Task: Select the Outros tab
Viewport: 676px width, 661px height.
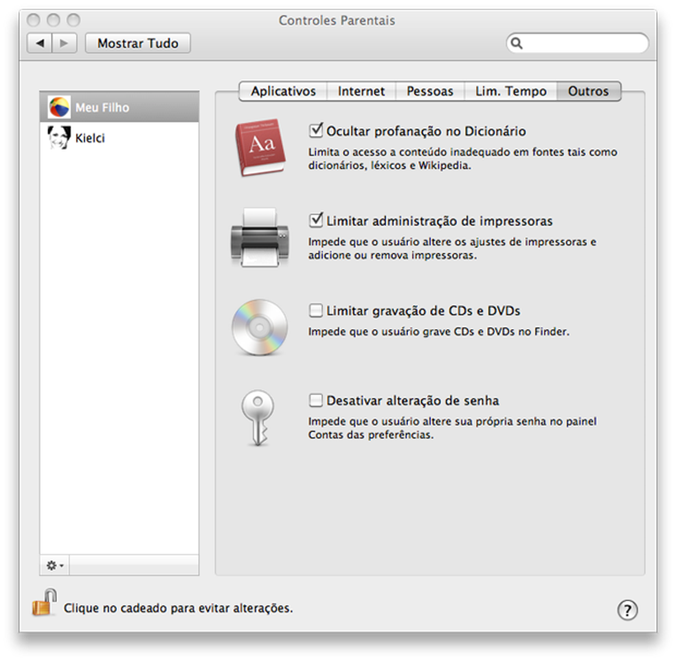Action: [589, 91]
